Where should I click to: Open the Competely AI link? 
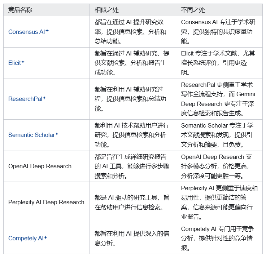[26, 238]
